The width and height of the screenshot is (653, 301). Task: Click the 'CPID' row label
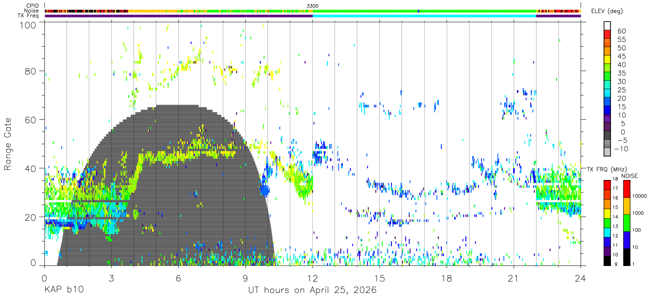click(x=32, y=6)
